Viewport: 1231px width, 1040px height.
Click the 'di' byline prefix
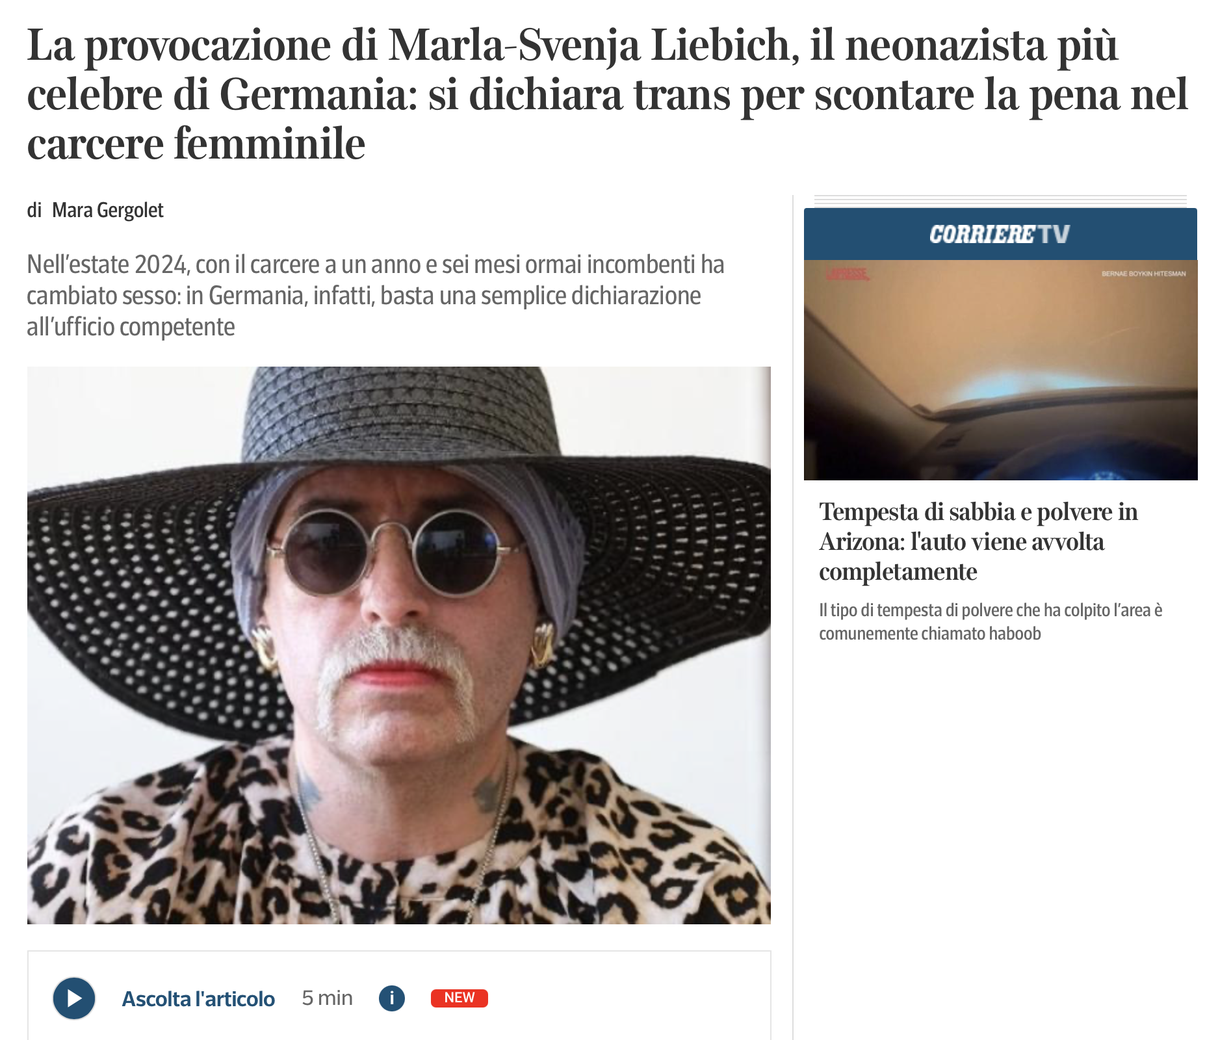34,210
